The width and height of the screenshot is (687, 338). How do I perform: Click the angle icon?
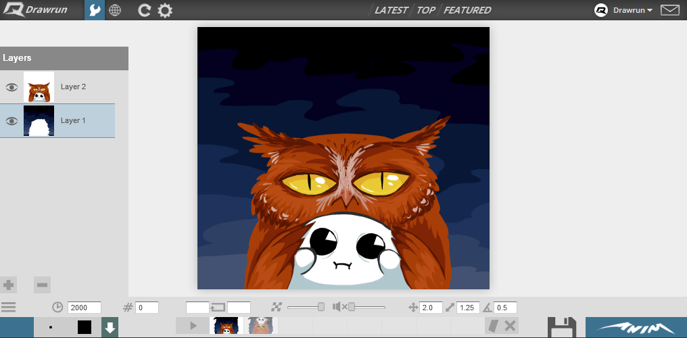(x=488, y=308)
